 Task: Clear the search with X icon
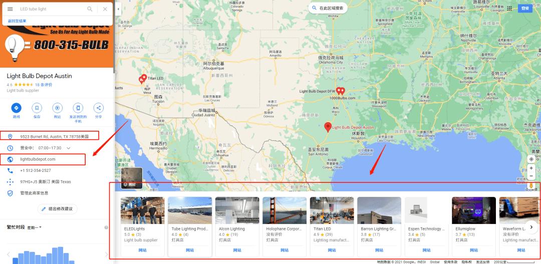tap(105, 9)
